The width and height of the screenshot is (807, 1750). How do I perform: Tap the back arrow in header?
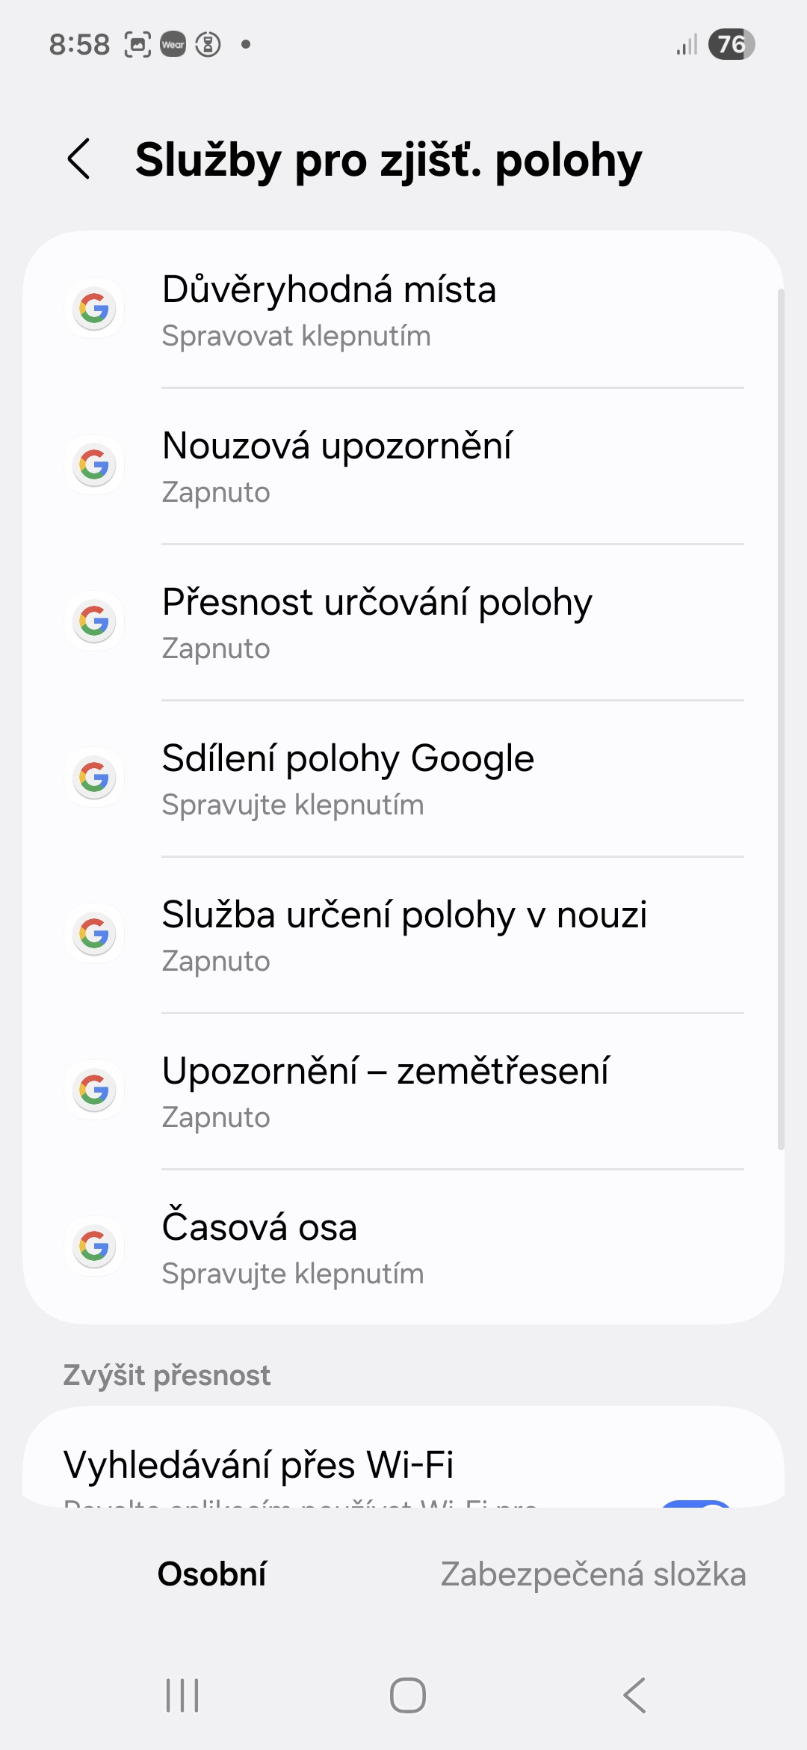coord(78,159)
